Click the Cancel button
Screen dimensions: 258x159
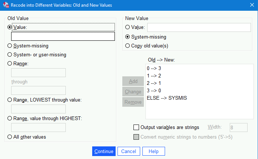[x=129, y=151]
